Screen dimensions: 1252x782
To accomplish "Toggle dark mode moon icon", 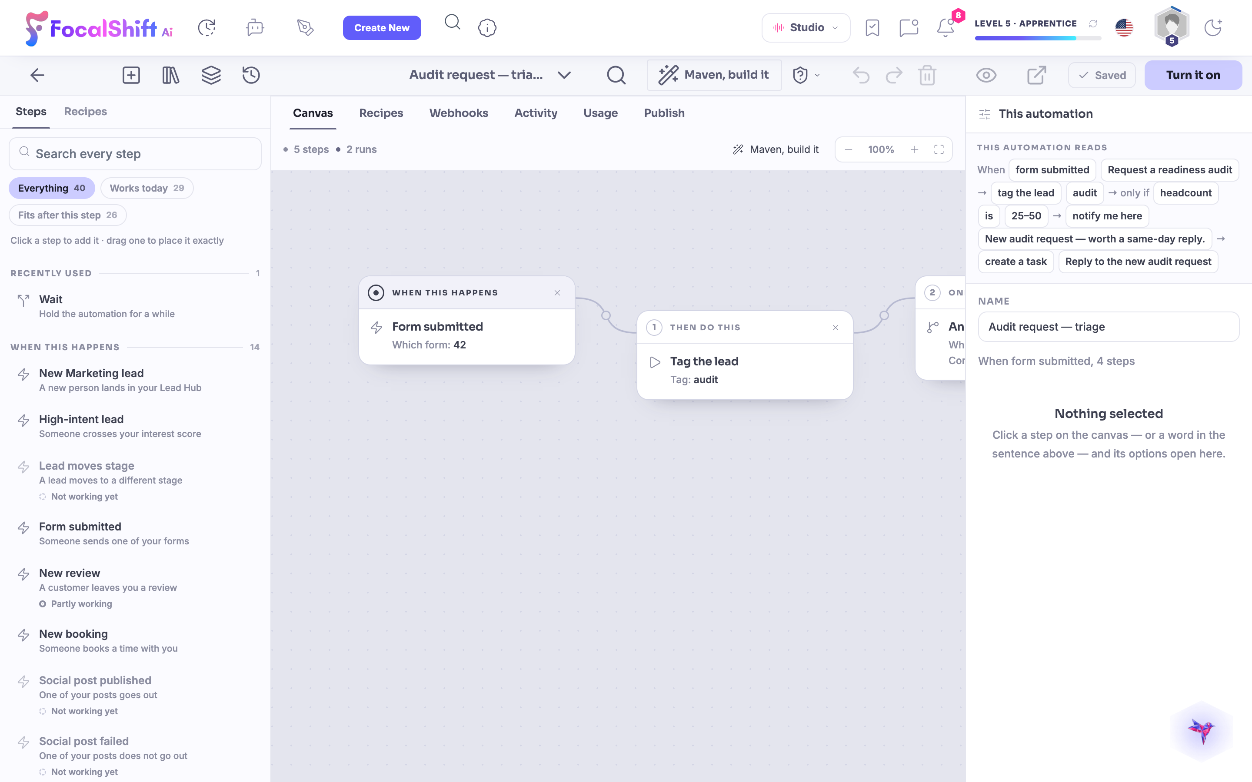I will (1213, 28).
